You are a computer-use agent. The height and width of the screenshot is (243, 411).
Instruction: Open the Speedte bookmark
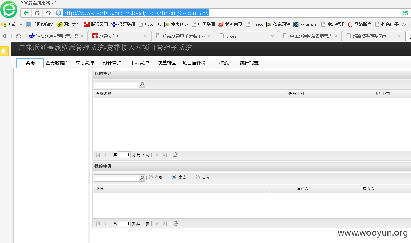tap(305, 24)
